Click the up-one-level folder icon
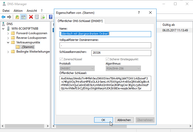The width and height of the screenshot is (193, 132). click(x=17, y=17)
